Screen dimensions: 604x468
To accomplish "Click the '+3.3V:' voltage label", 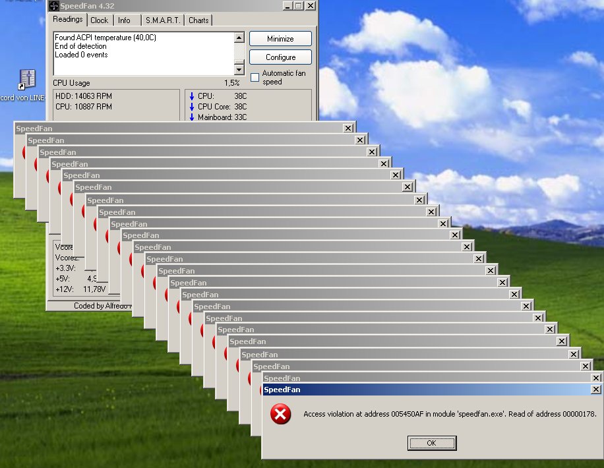I will (x=65, y=268).
